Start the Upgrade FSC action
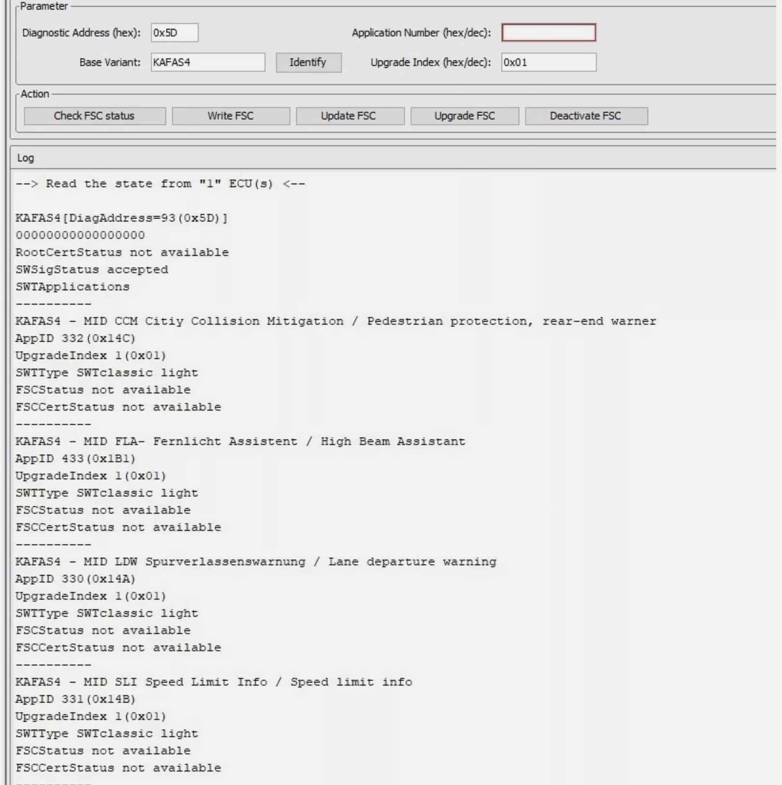 click(464, 116)
